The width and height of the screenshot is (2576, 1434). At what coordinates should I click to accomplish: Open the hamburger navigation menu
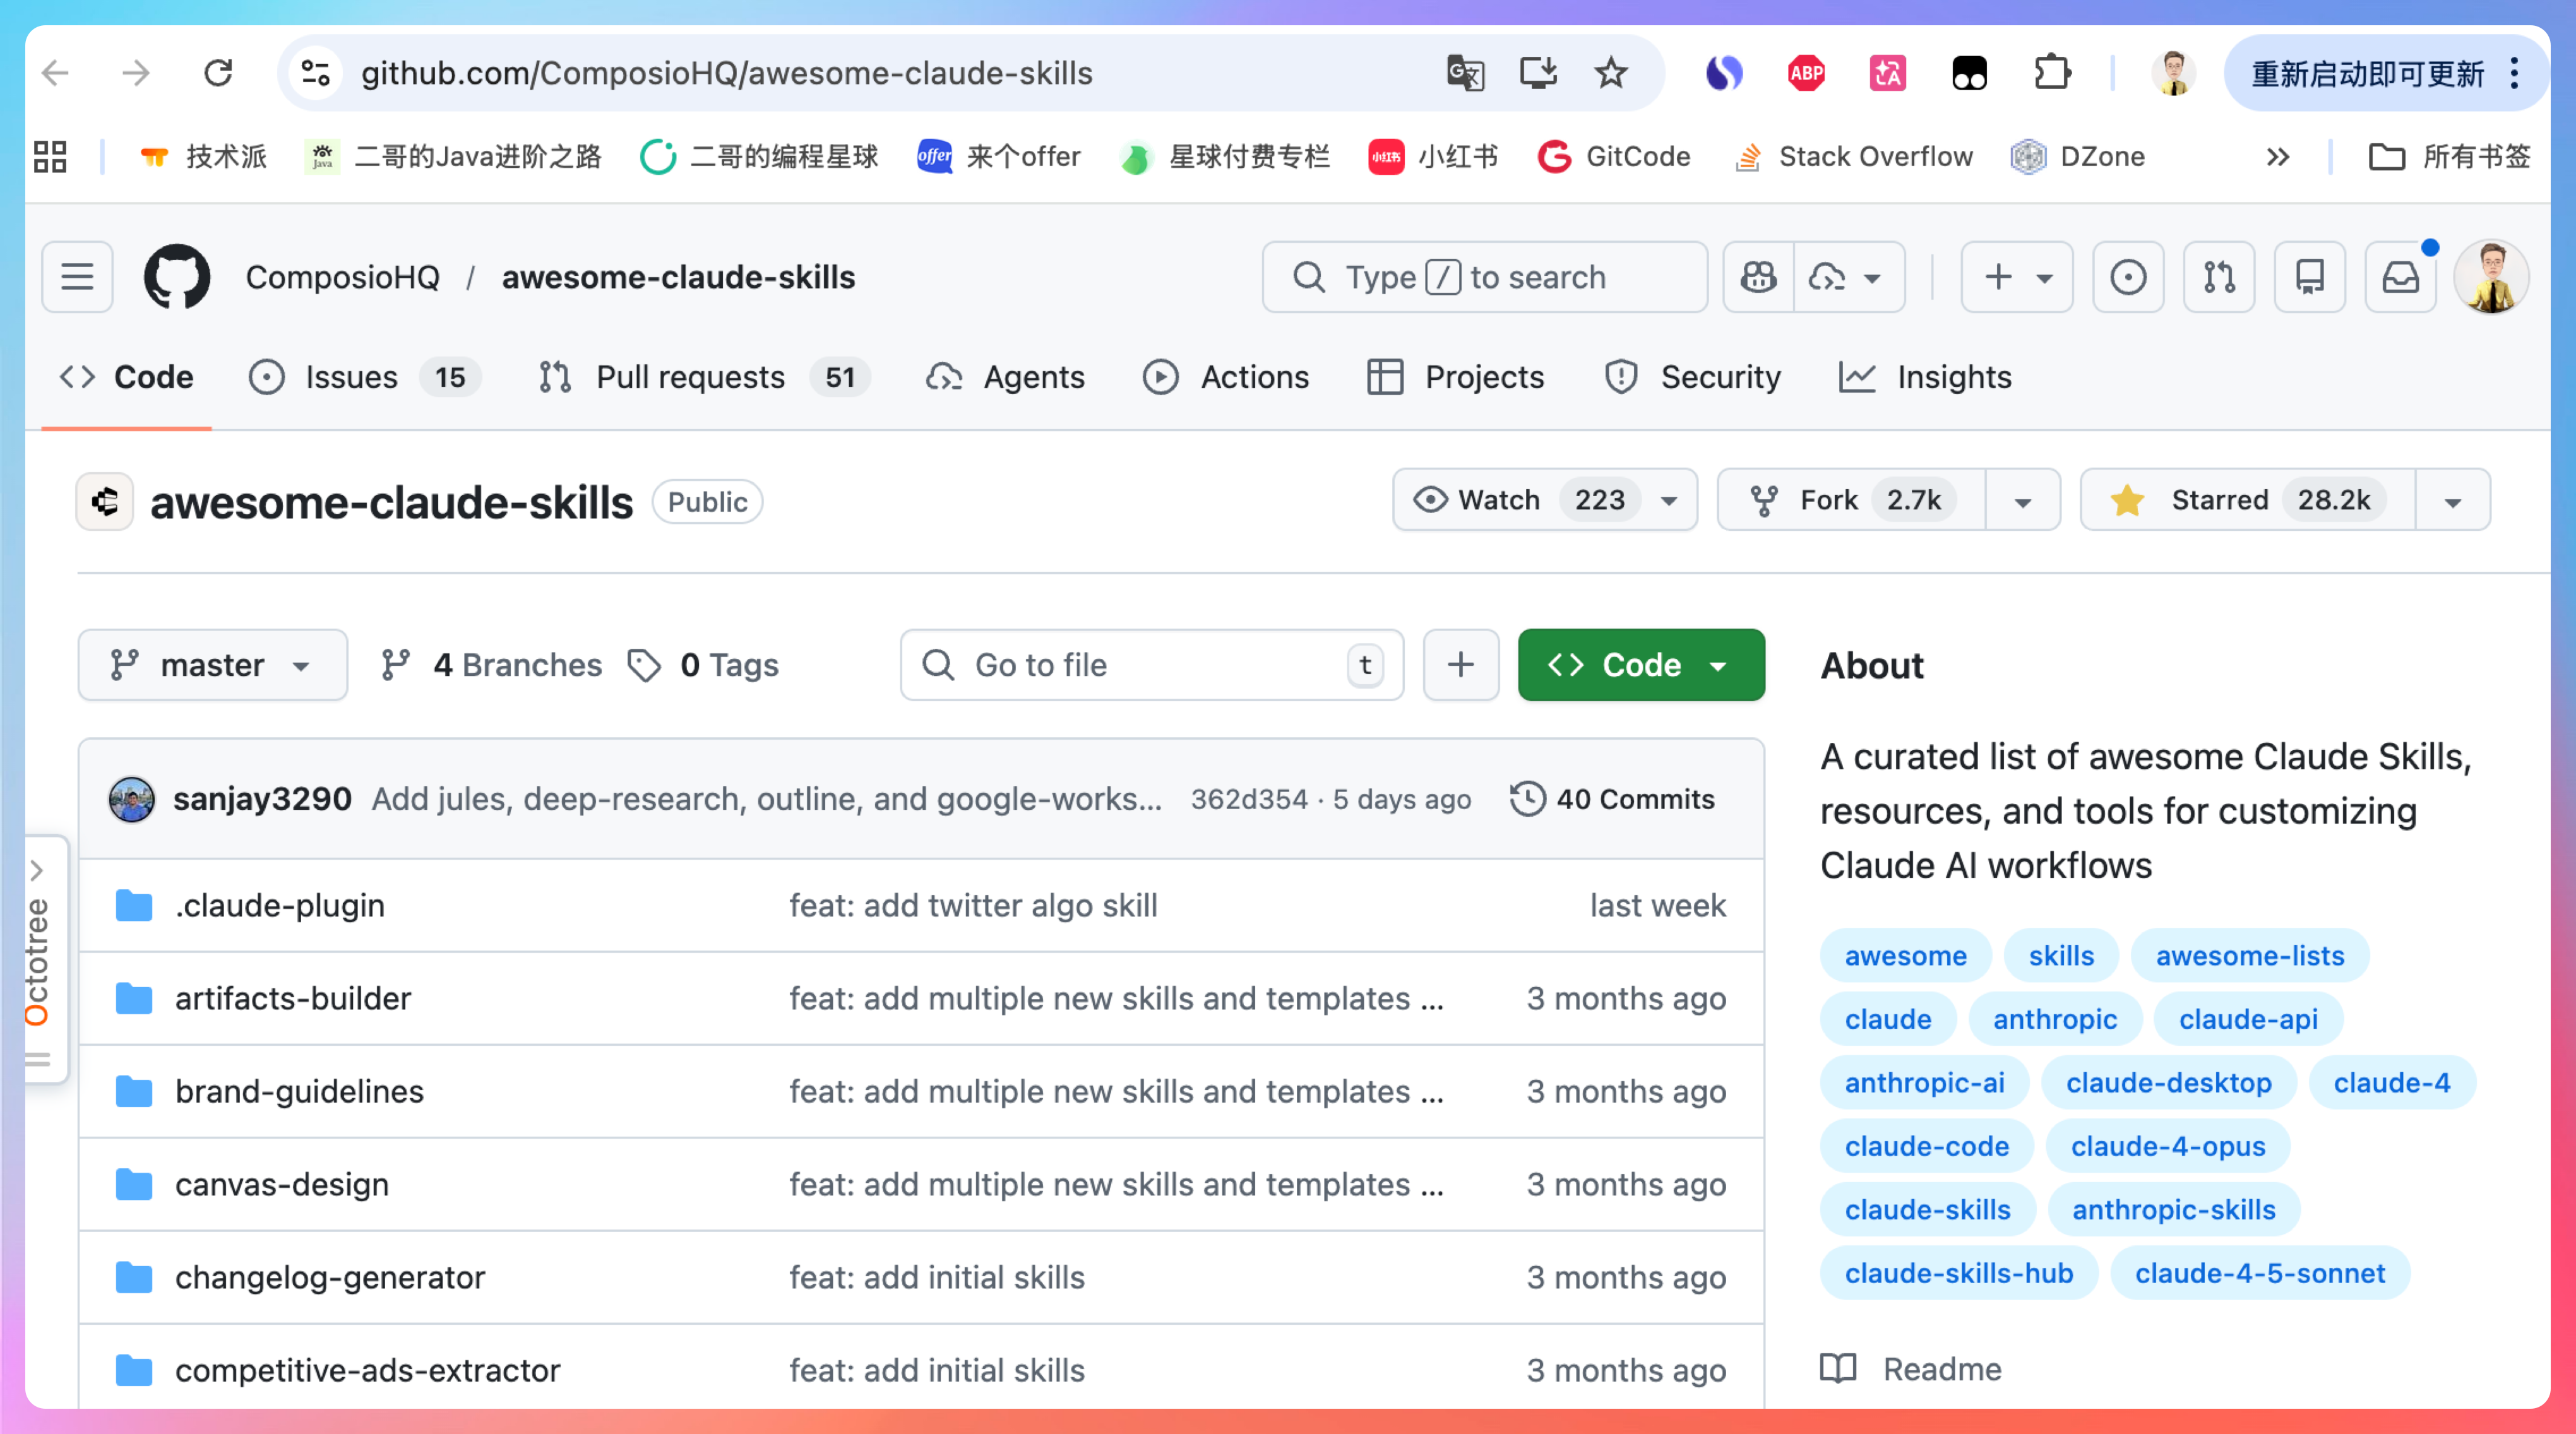(x=77, y=277)
